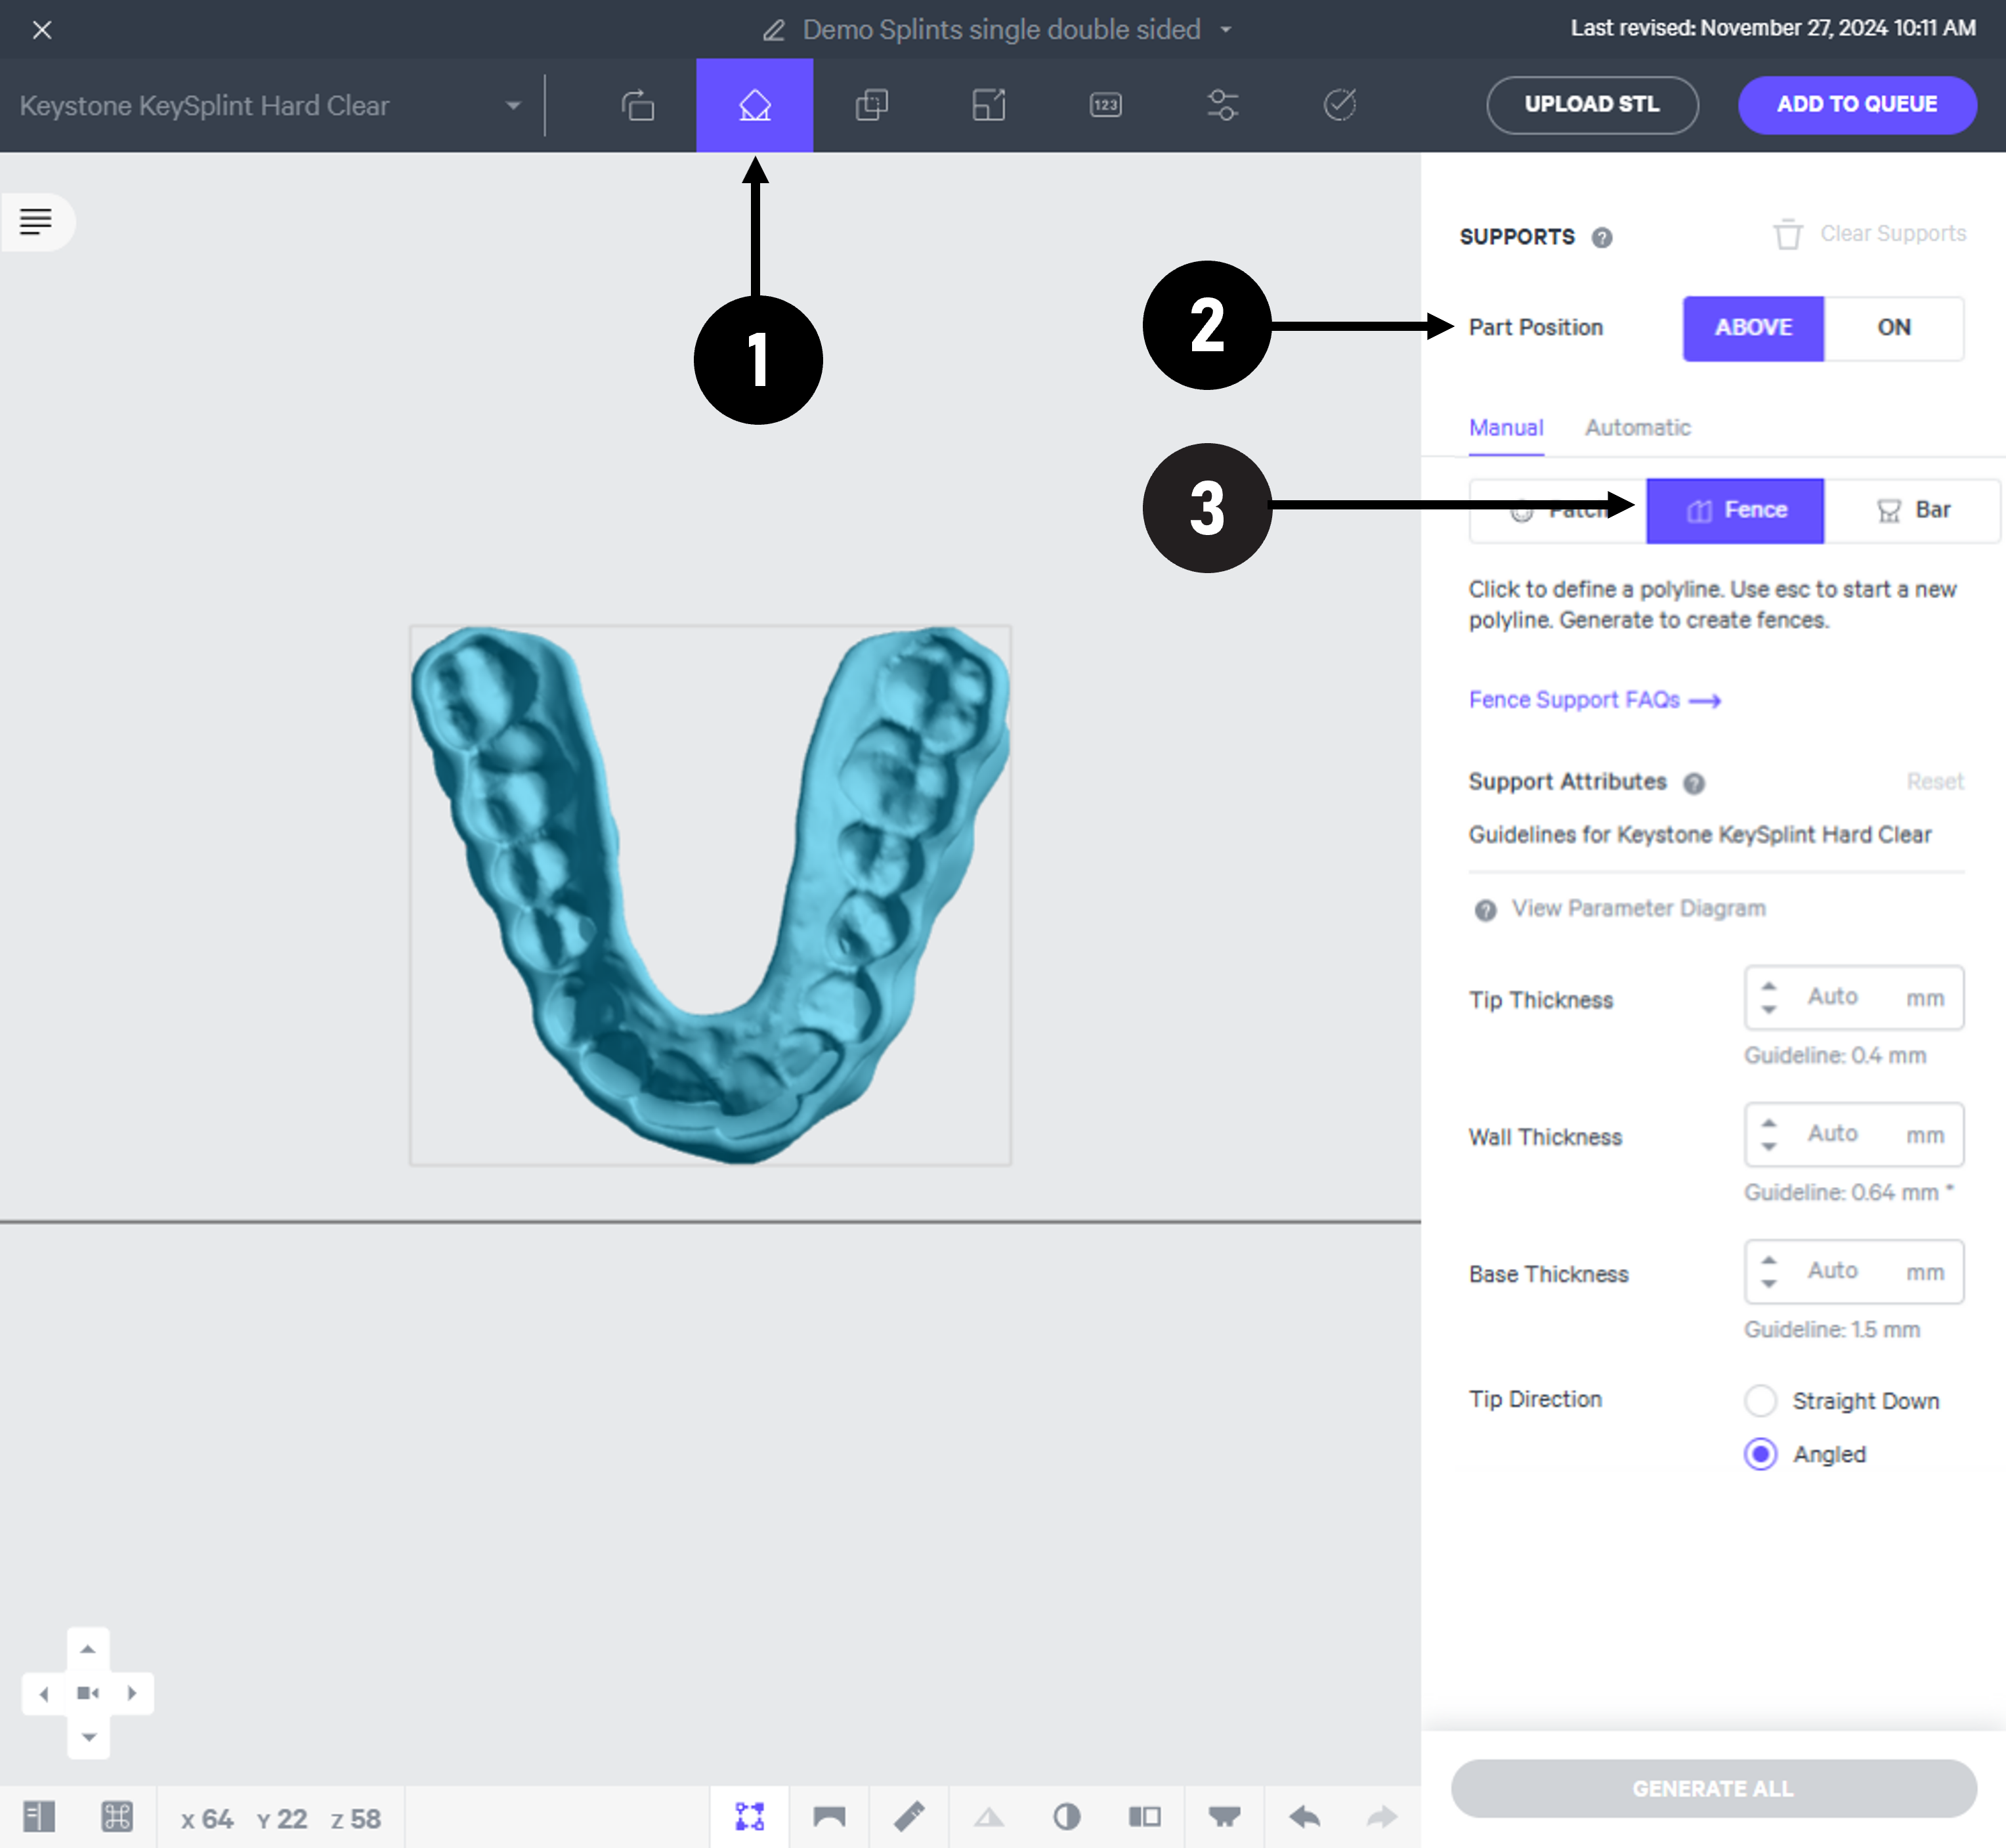Click the UPLOAD STL button
Viewport: 2006px width, 1848px height.
pos(1592,105)
